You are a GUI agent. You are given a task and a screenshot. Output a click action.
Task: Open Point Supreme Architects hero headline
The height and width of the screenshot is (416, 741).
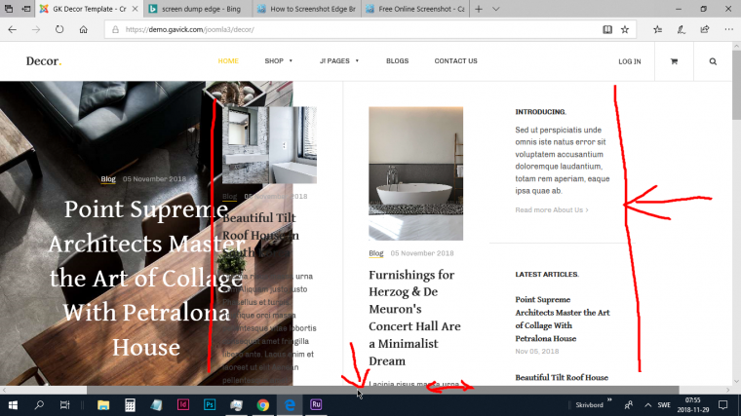pos(146,278)
